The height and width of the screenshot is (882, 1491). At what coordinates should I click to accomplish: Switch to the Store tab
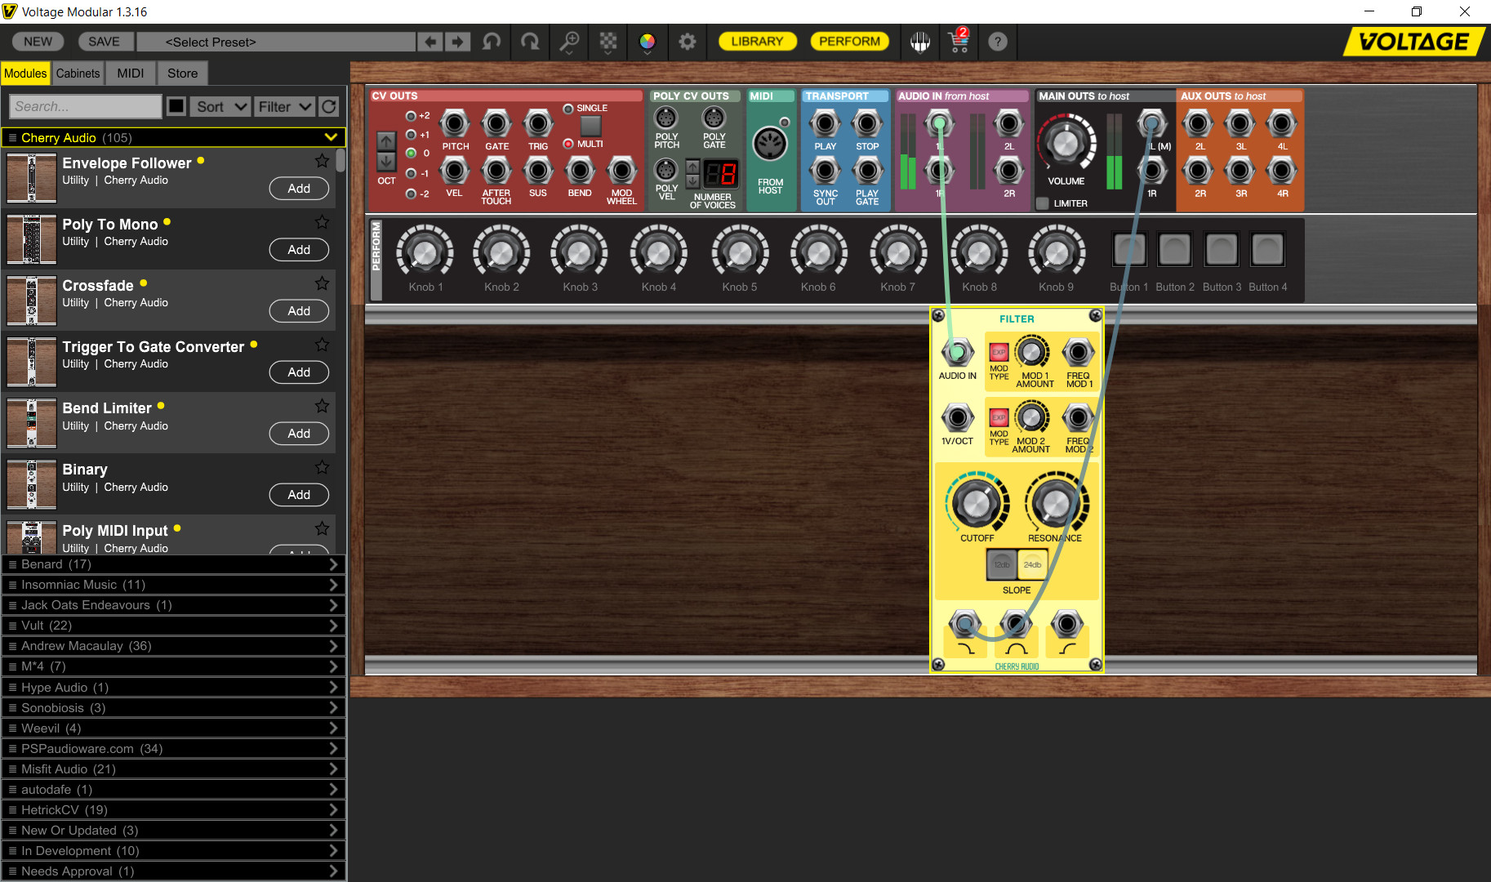pyautogui.click(x=183, y=73)
